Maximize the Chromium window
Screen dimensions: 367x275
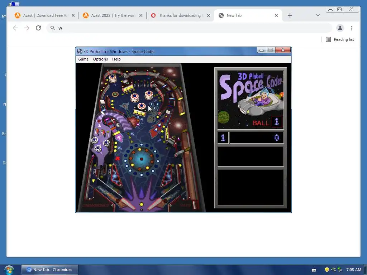point(339,10)
